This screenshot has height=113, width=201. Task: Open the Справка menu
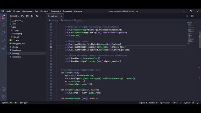78,11
